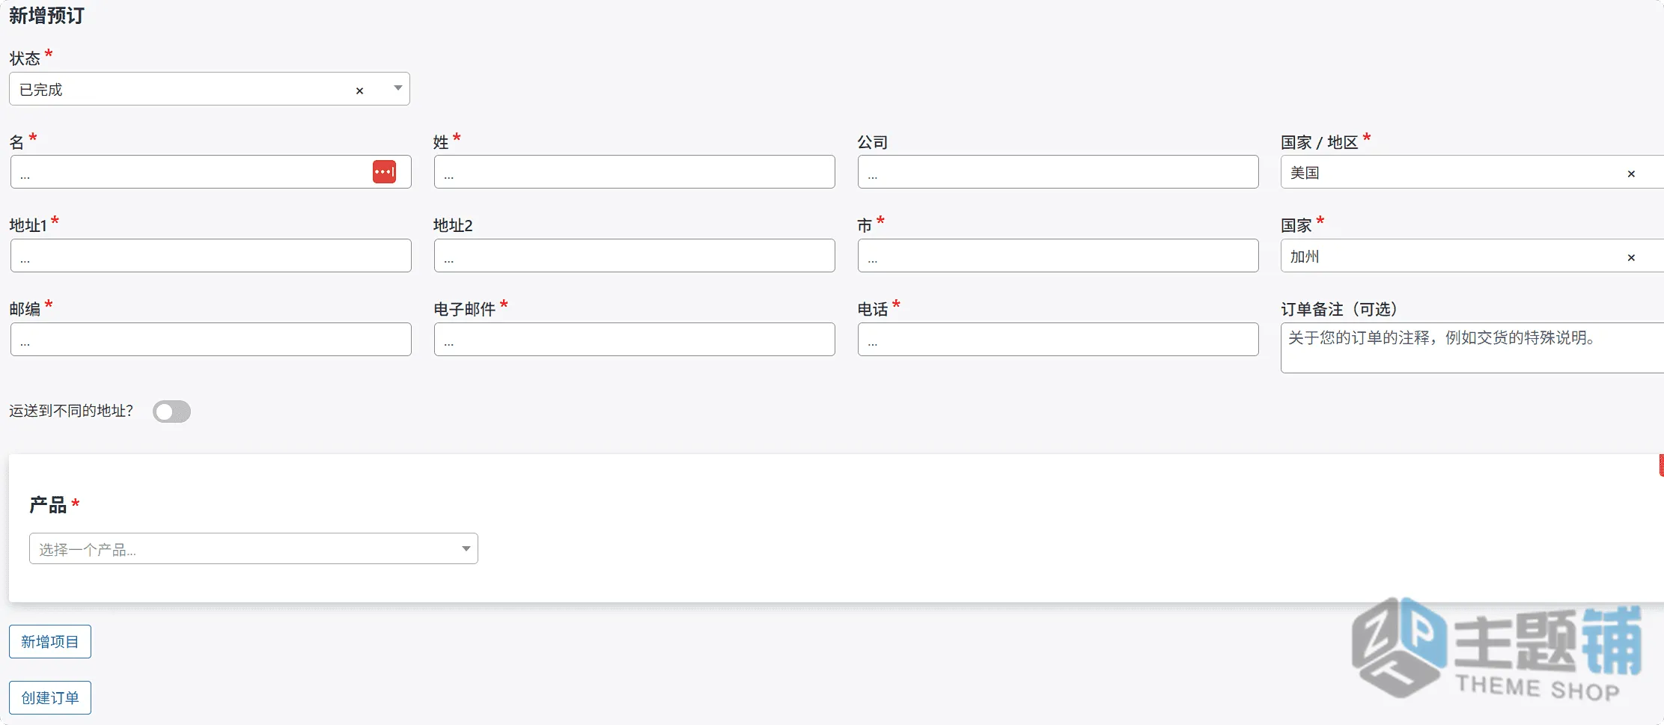Open the 国家 select box showing 加州

coord(1472,256)
